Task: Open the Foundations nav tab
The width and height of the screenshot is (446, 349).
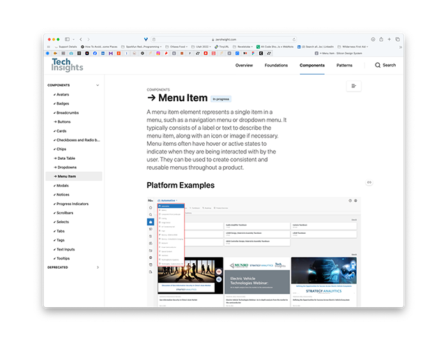Action: (x=276, y=65)
